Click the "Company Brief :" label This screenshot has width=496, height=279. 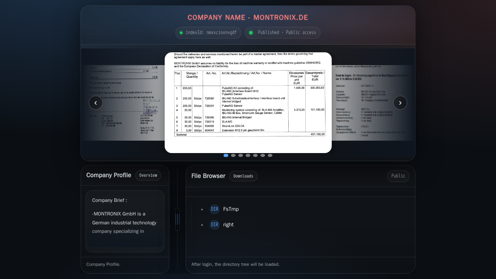(110, 200)
